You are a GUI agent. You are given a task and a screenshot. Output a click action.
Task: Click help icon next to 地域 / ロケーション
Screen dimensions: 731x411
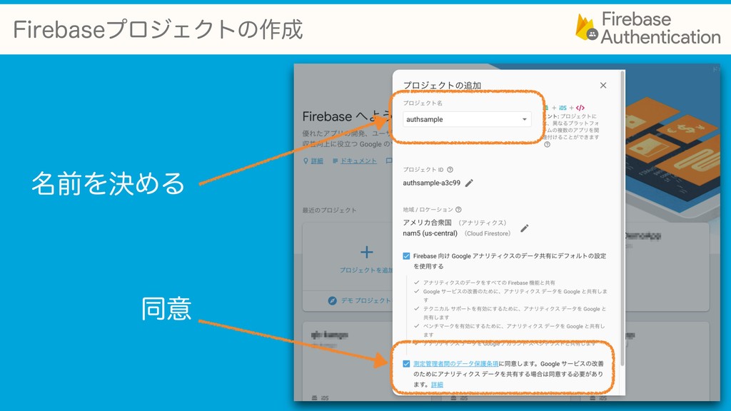(x=458, y=210)
